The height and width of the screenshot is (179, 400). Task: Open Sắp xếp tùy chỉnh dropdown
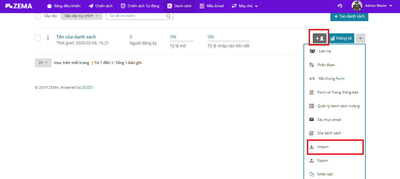pos(82,16)
